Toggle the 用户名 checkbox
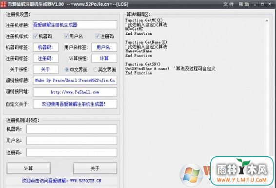The width and height of the screenshot is (276, 188). click(x=66, y=36)
